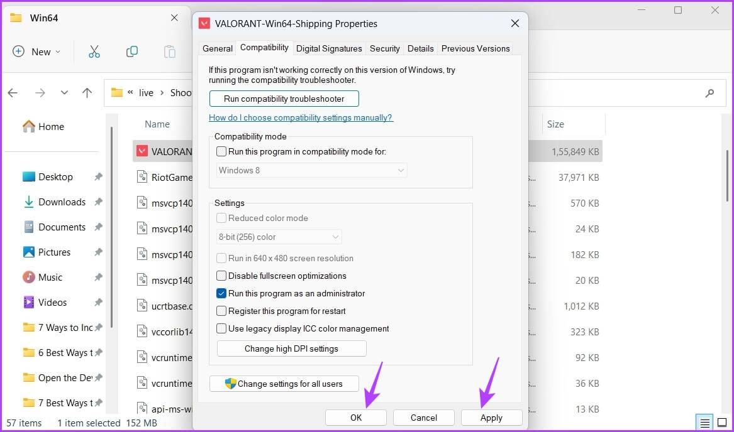Go up one folder with the up arrow
The height and width of the screenshot is (432, 734).
click(87, 92)
